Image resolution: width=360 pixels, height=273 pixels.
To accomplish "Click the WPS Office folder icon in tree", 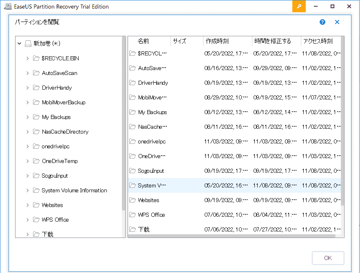I will (36, 220).
